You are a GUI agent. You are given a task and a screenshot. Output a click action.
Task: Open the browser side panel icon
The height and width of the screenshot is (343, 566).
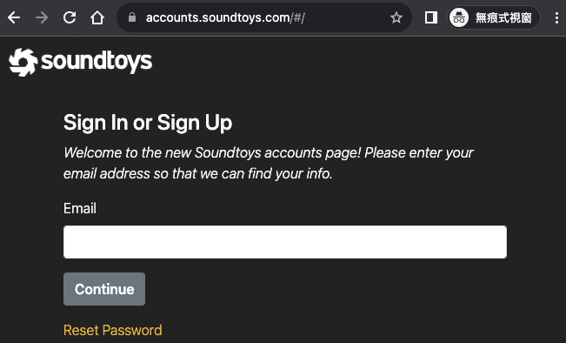[431, 17]
